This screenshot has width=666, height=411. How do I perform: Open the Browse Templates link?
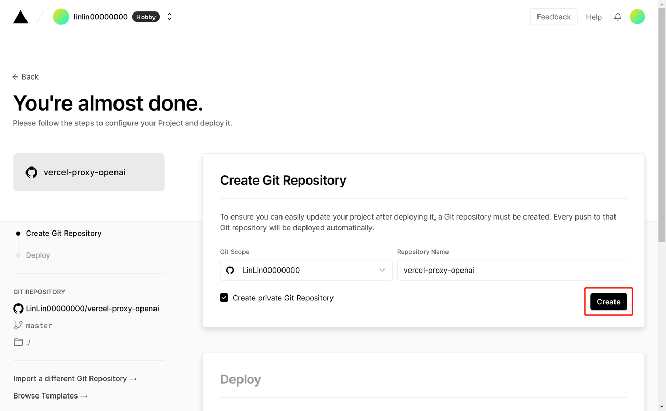[x=50, y=395]
